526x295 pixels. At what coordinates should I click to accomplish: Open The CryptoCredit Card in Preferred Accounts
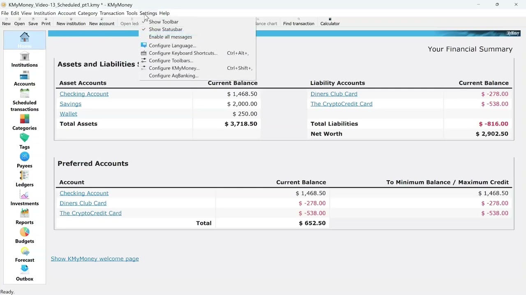click(x=90, y=213)
